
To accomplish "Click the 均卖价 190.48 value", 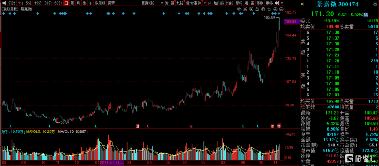I will pyautogui.click(x=333, y=27).
